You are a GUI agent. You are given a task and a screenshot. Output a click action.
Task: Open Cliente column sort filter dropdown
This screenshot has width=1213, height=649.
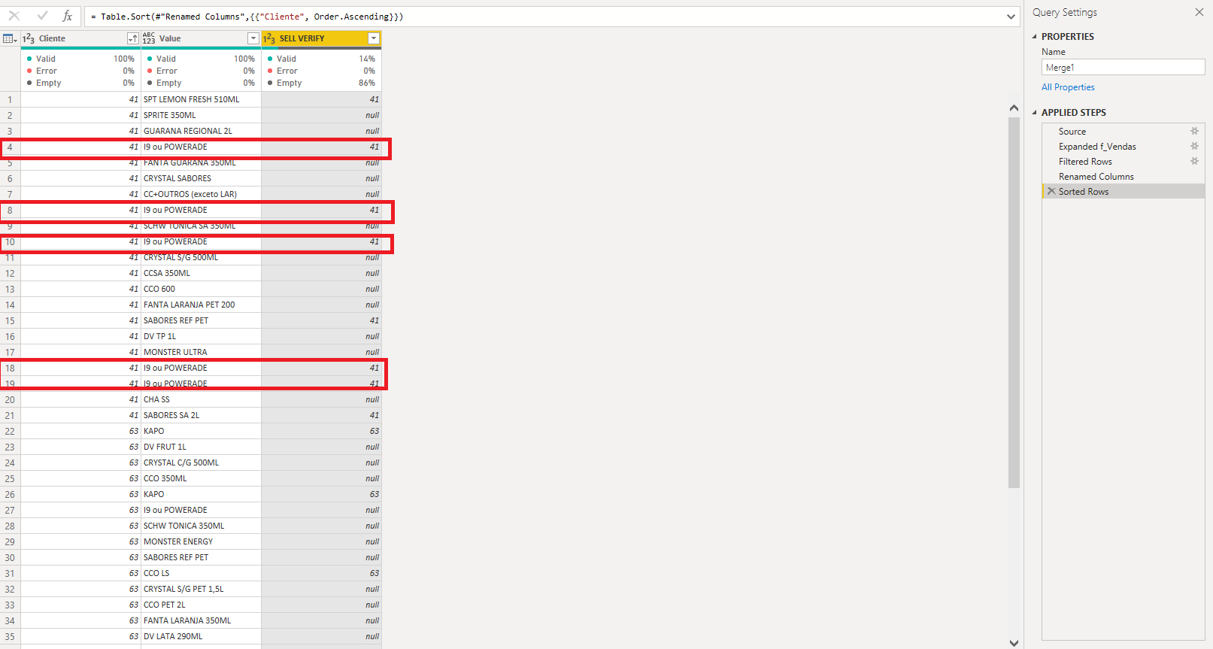[133, 38]
